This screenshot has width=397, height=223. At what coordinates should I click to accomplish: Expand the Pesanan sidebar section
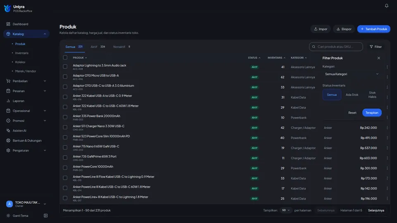point(45,91)
